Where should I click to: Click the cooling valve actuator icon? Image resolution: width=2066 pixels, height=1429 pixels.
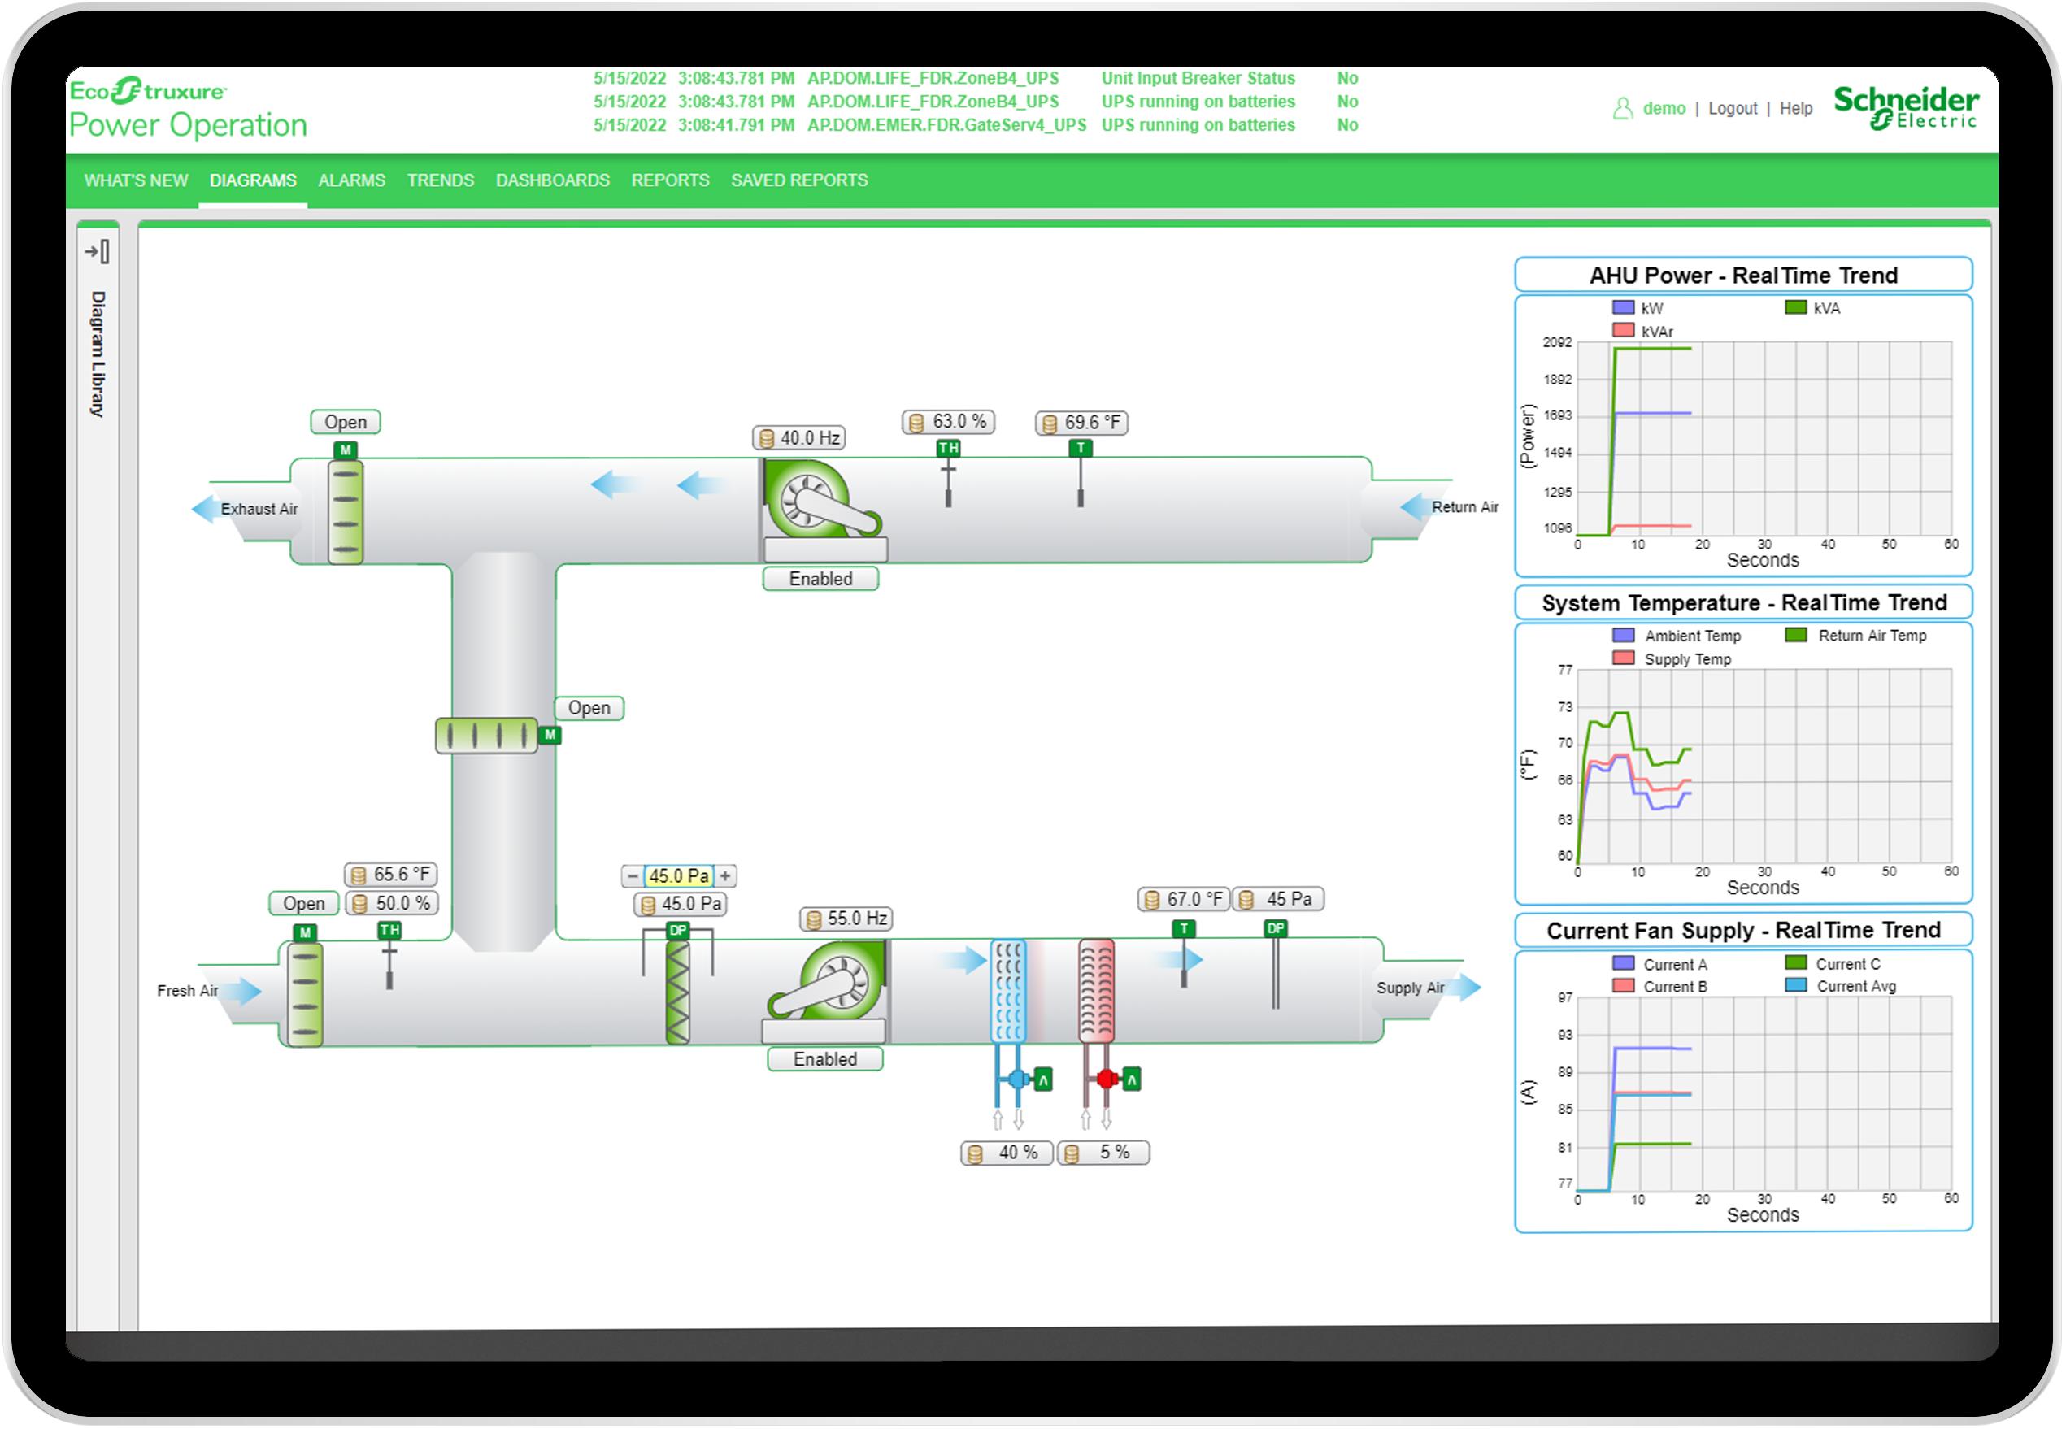pos(1043,1079)
